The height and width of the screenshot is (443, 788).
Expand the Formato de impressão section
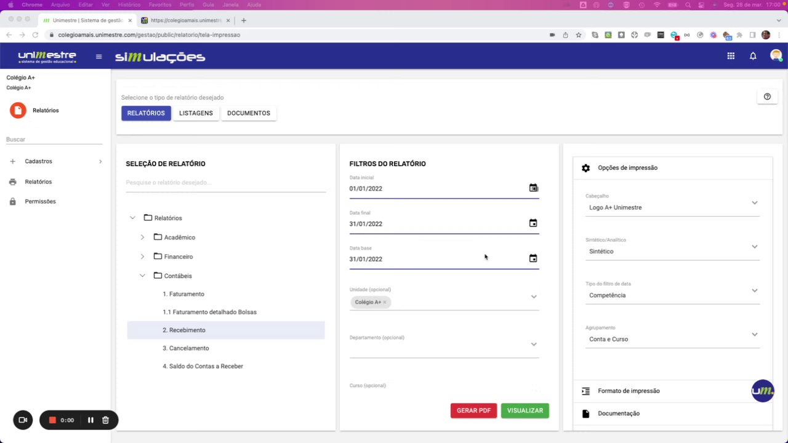672,391
